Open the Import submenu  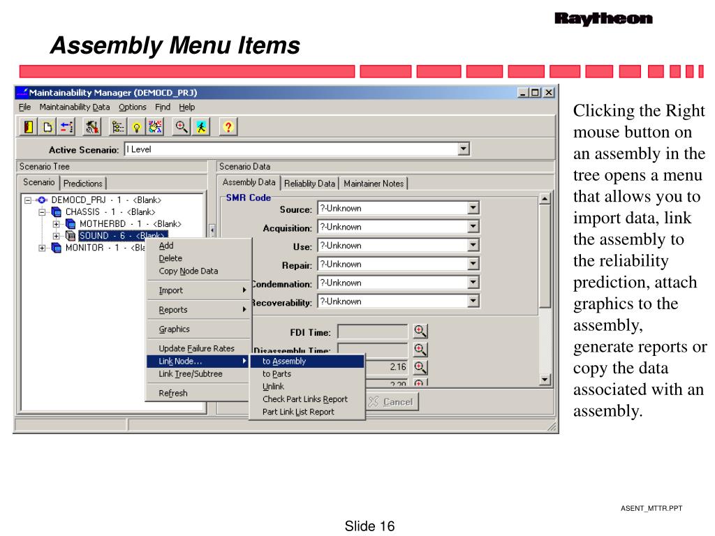(198, 290)
